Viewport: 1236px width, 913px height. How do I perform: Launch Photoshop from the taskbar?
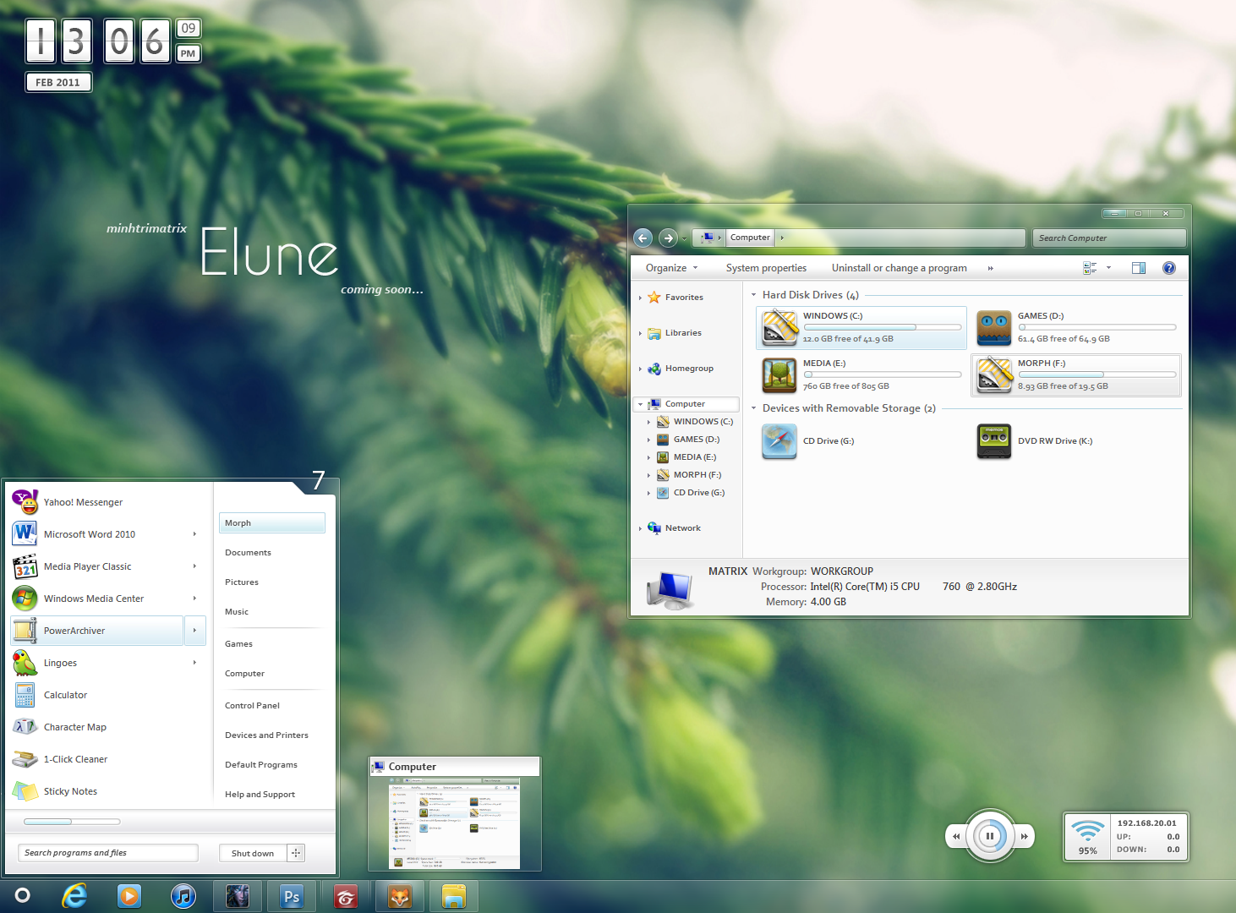[292, 896]
